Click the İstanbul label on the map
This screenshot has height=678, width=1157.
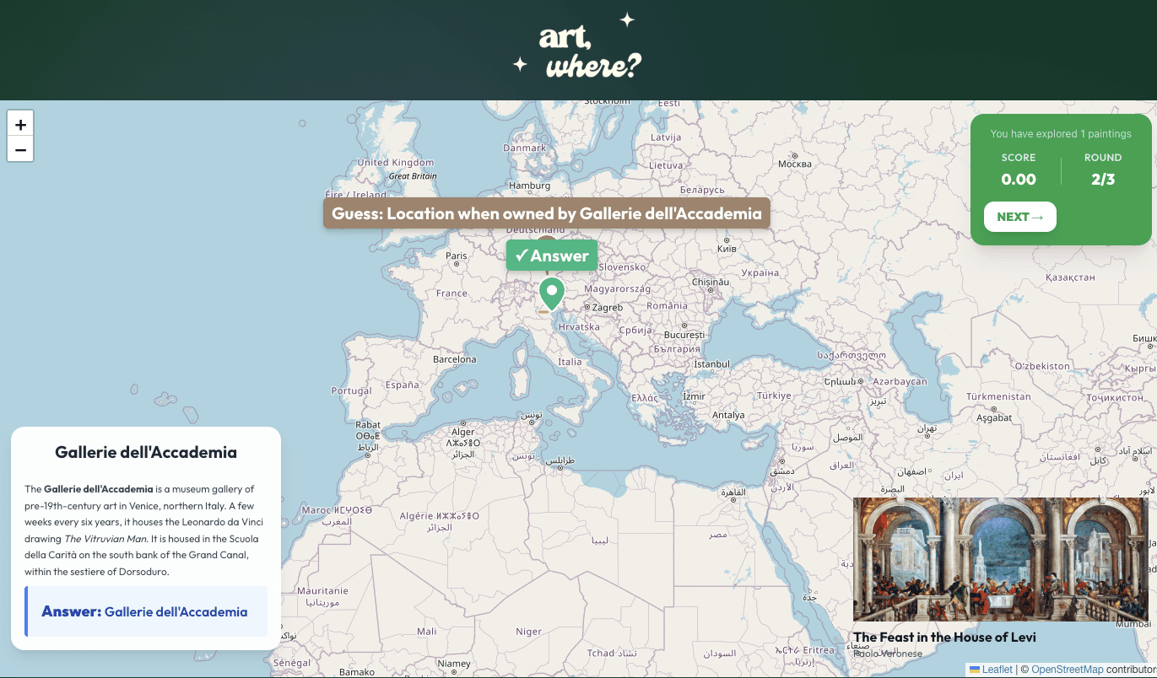(x=711, y=364)
